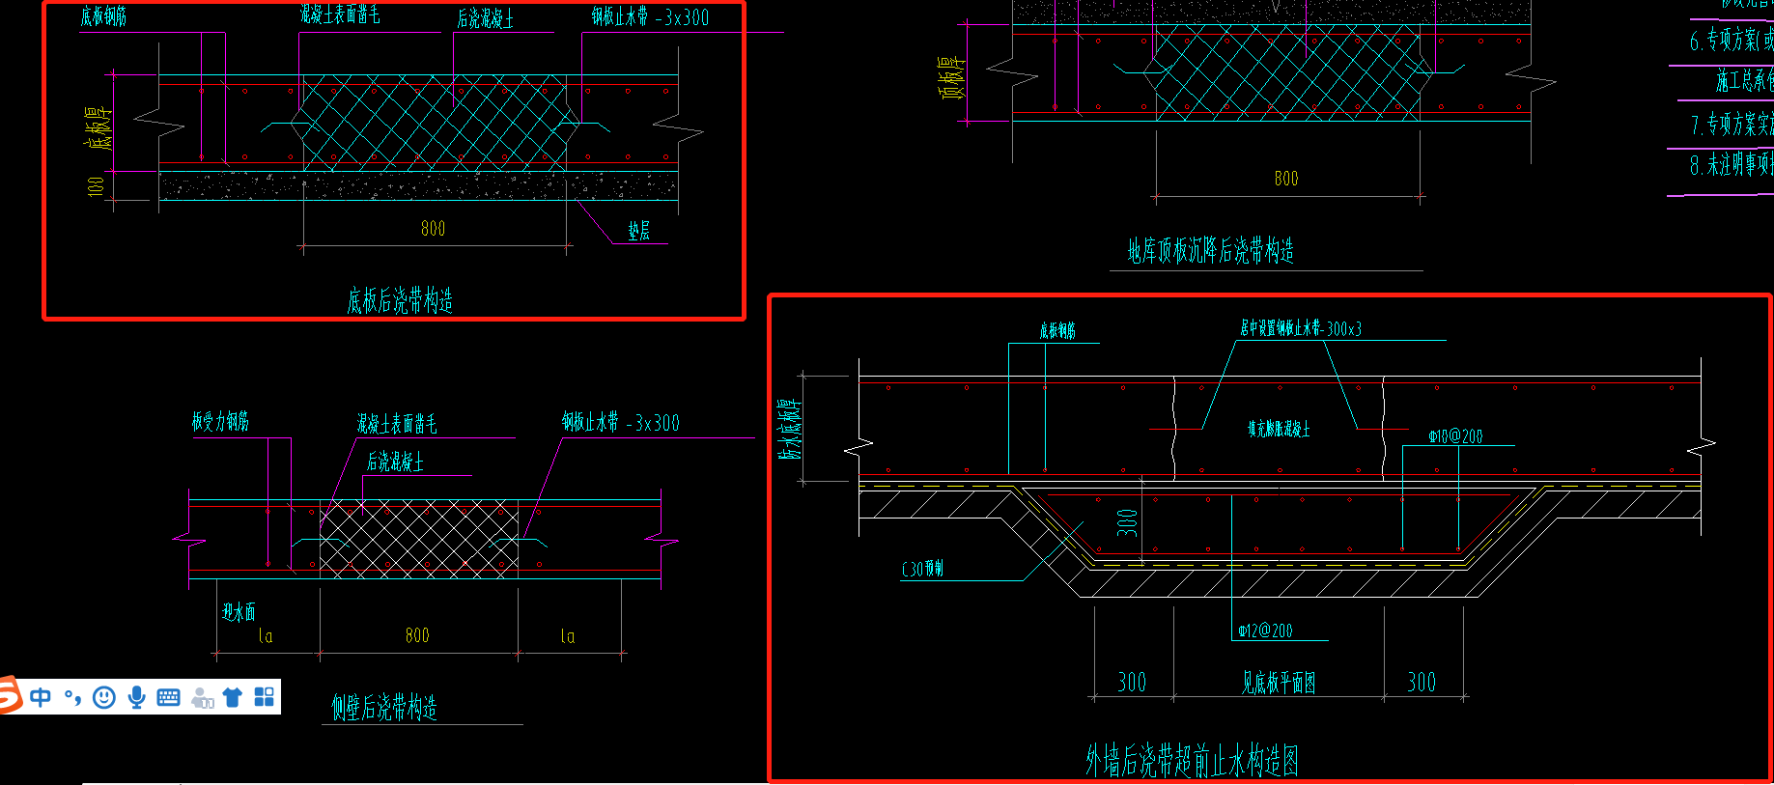This screenshot has height=785, width=1774.
Task: Open the skin shirt icon on IME bar
Action: (x=233, y=697)
